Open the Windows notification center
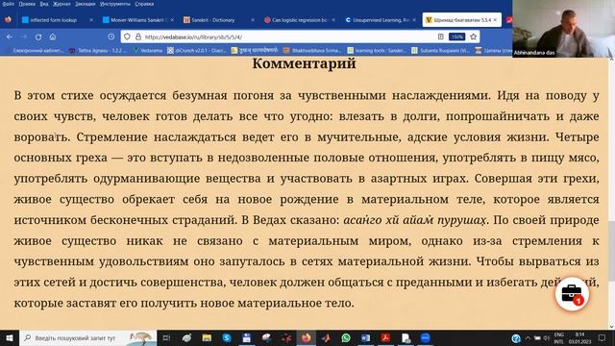This screenshot has width=615, height=346. tap(603, 337)
